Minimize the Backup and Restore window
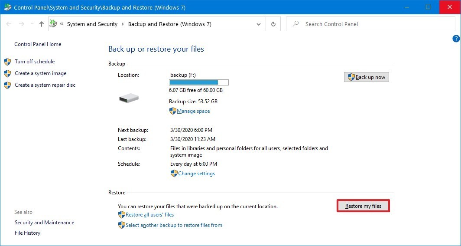Image resolution: width=461 pixels, height=246 pixels. (x=406, y=7)
